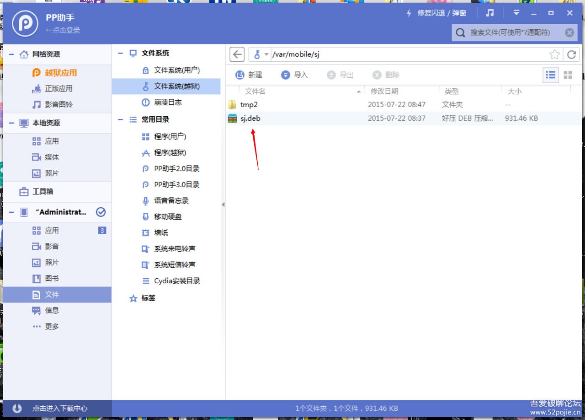Open 移动硬盘 directory

pyautogui.click(x=167, y=217)
